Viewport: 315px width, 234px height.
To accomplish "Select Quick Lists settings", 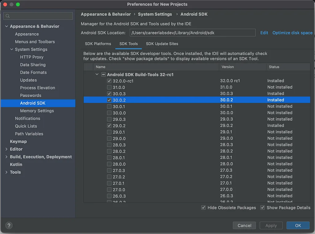I will [26, 126].
